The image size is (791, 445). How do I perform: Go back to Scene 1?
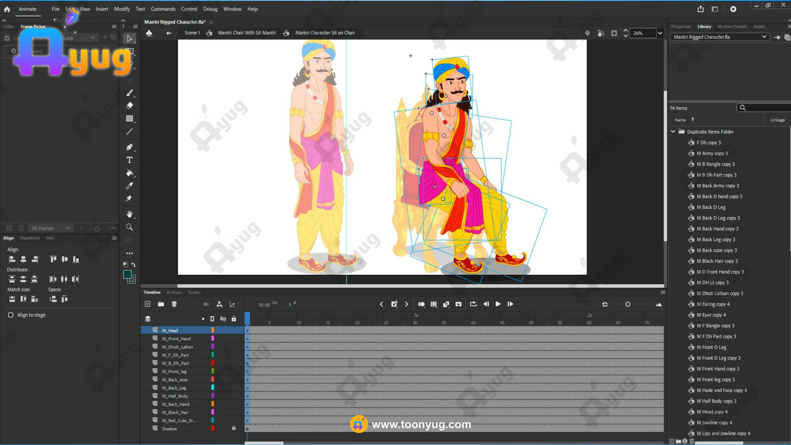[x=192, y=33]
